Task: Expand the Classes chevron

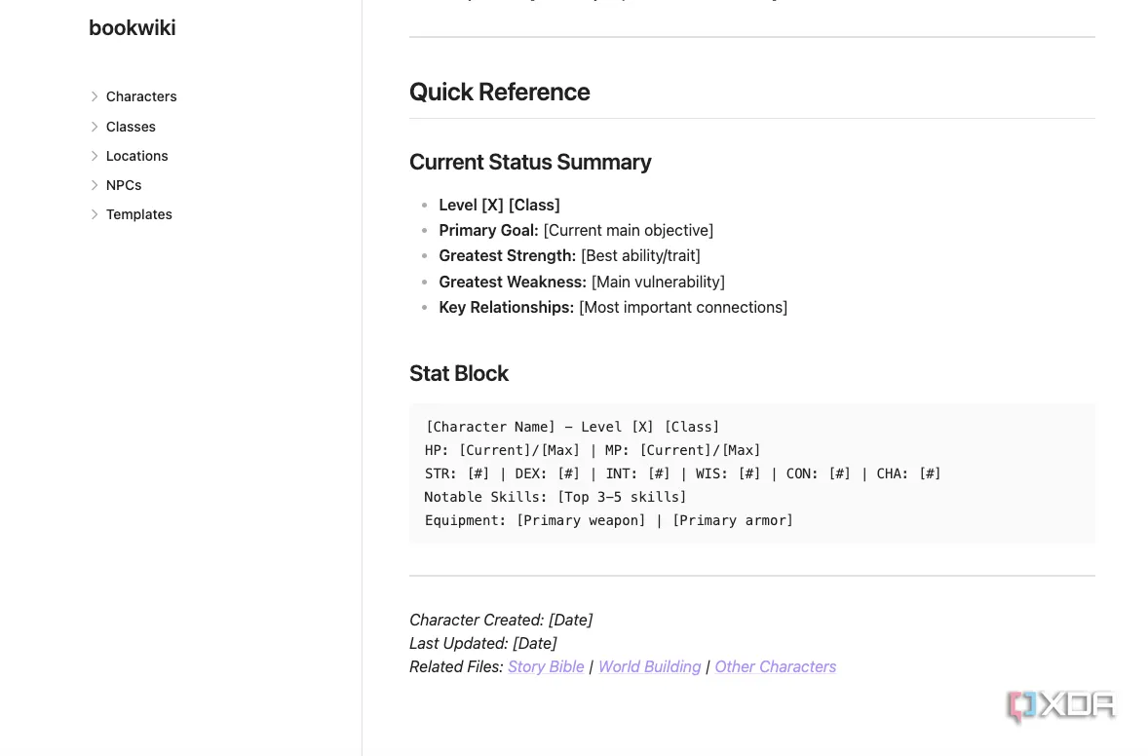Action: 95,127
